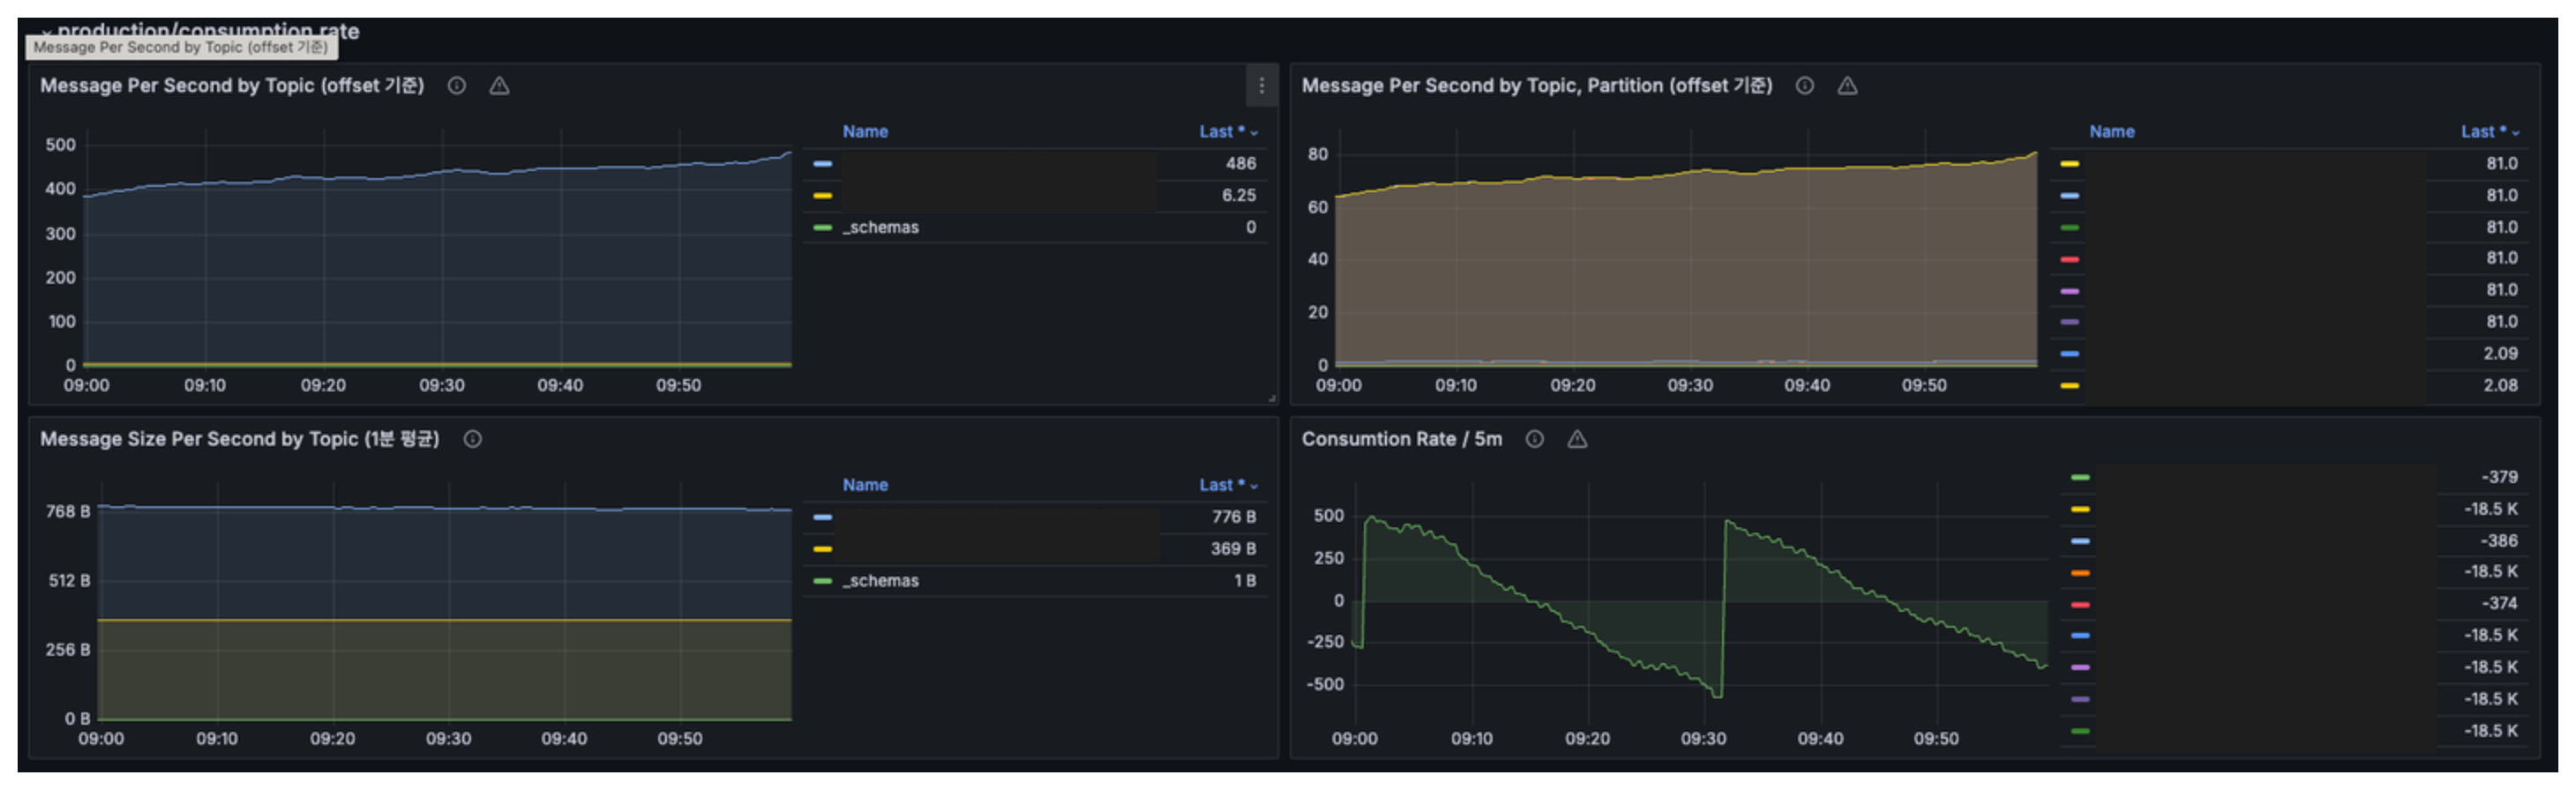Toggle _schemas series in Message Size legend

[x=880, y=581]
